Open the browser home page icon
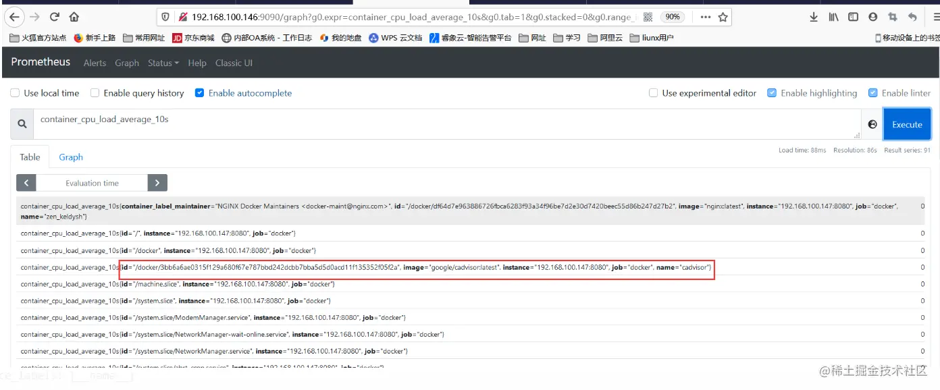The height and width of the screenshot is (390, 940). pos(74,17)
